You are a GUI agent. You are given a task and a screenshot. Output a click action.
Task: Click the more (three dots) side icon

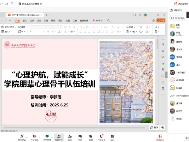pyautogui.click(x=163, y=95)
